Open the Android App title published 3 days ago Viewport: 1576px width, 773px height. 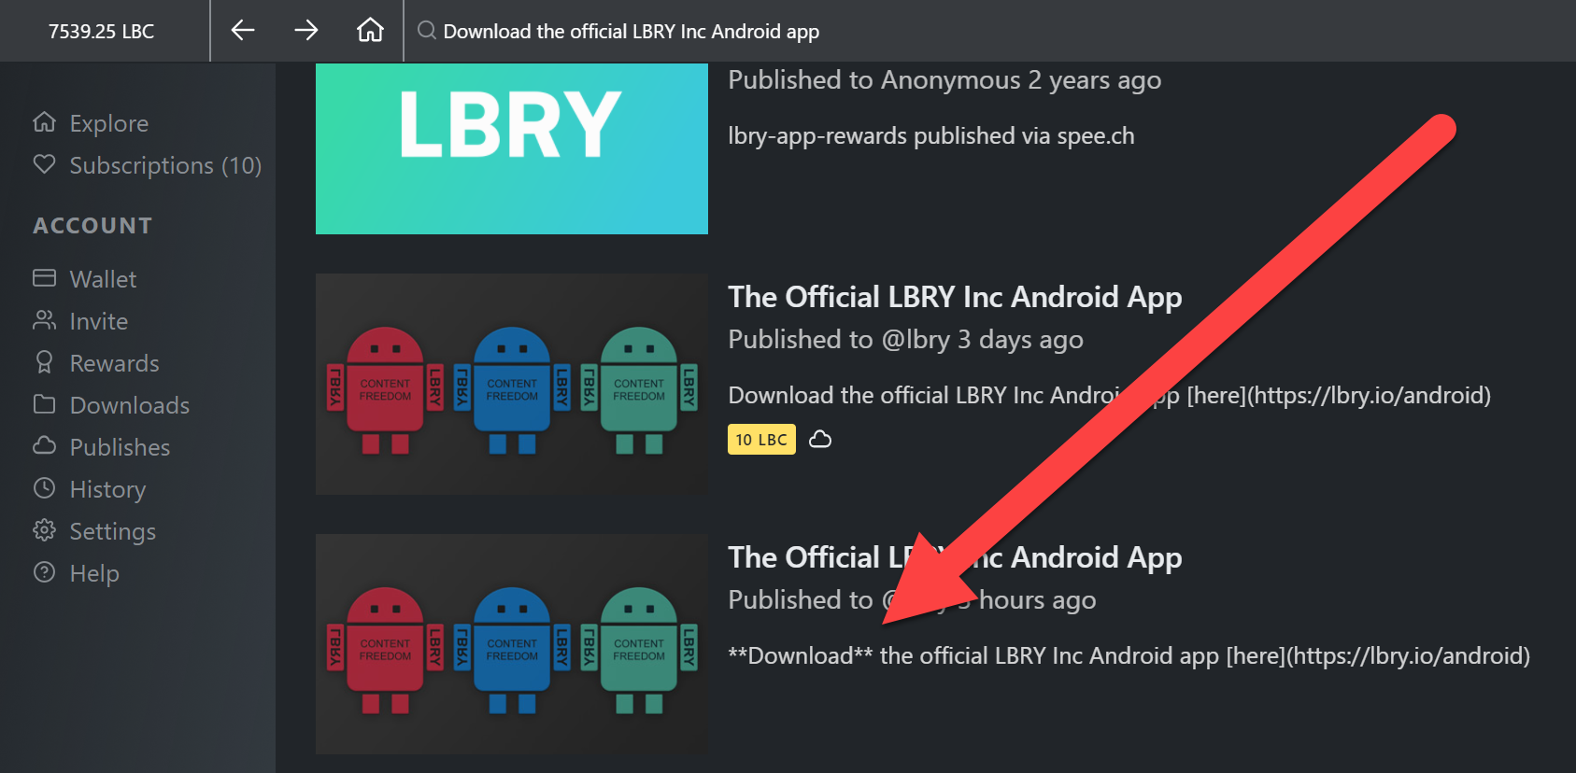pyautogui.click(x=955, y=297)
